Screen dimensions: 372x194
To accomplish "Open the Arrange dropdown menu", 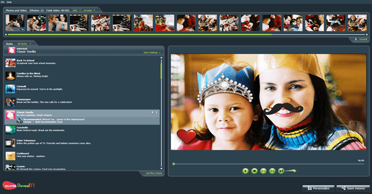I will 89,10.
